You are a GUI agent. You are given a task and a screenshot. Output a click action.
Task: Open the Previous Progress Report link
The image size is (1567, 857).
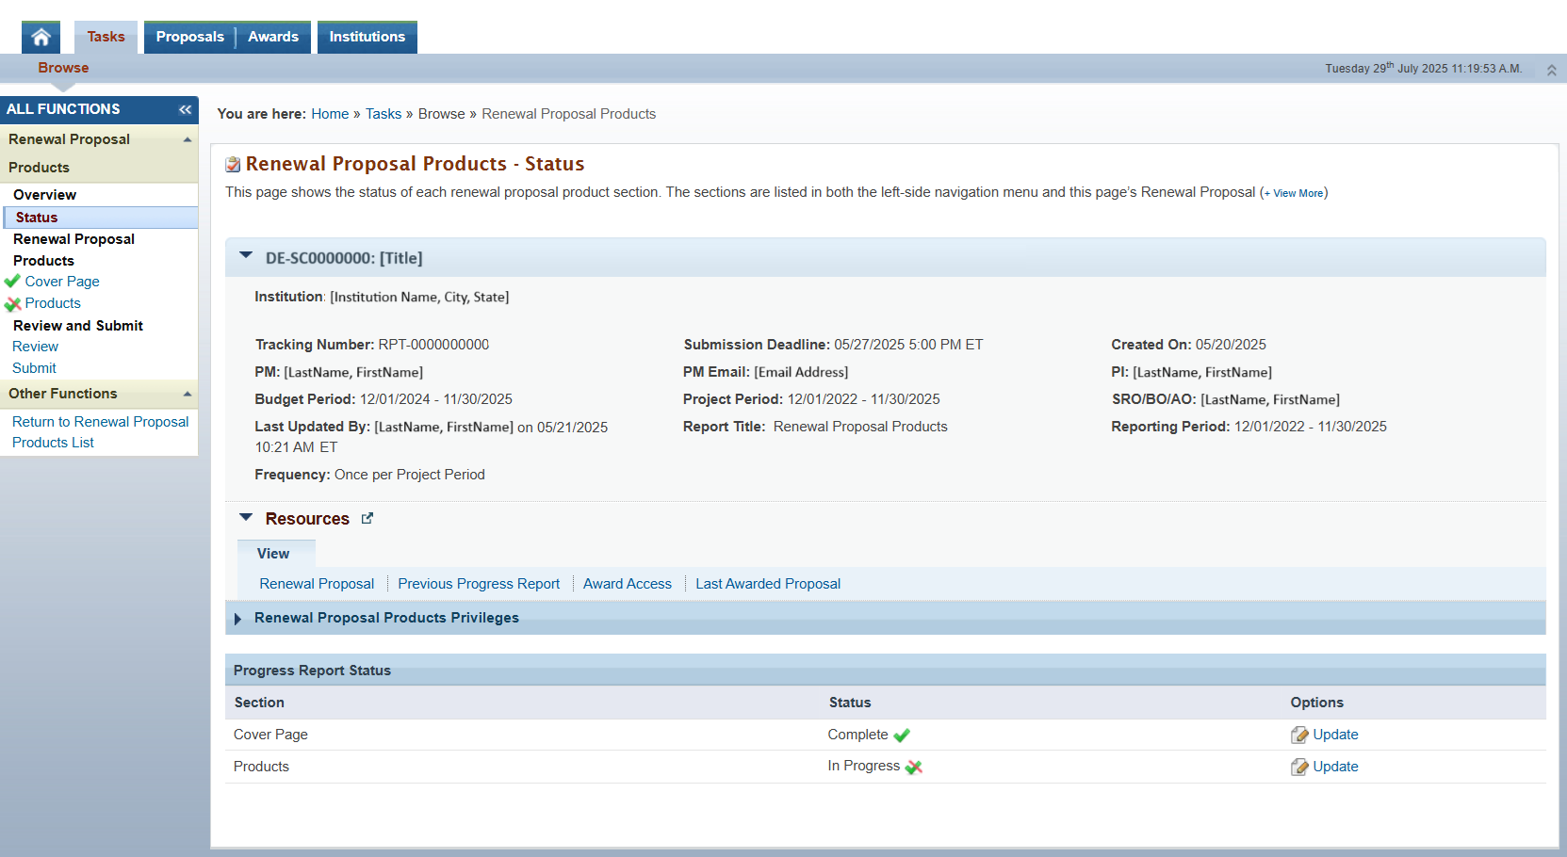pos(479,584)
